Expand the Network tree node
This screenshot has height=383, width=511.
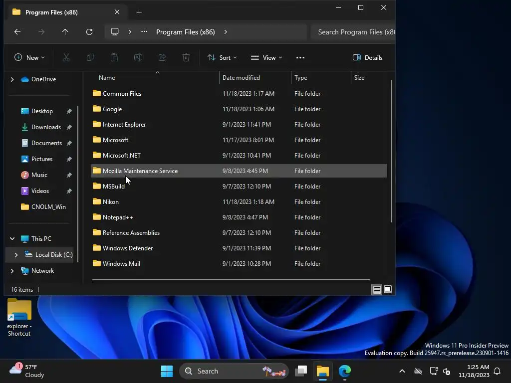12,271
